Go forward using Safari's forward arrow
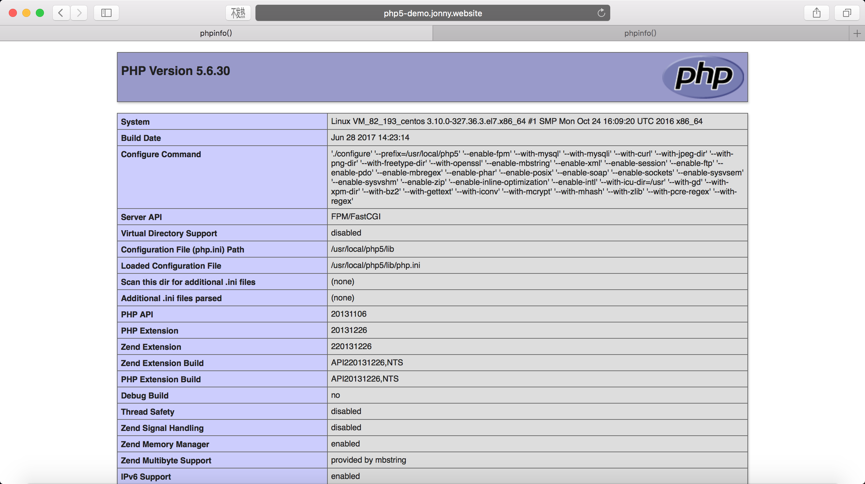 [x=79, y=13]
